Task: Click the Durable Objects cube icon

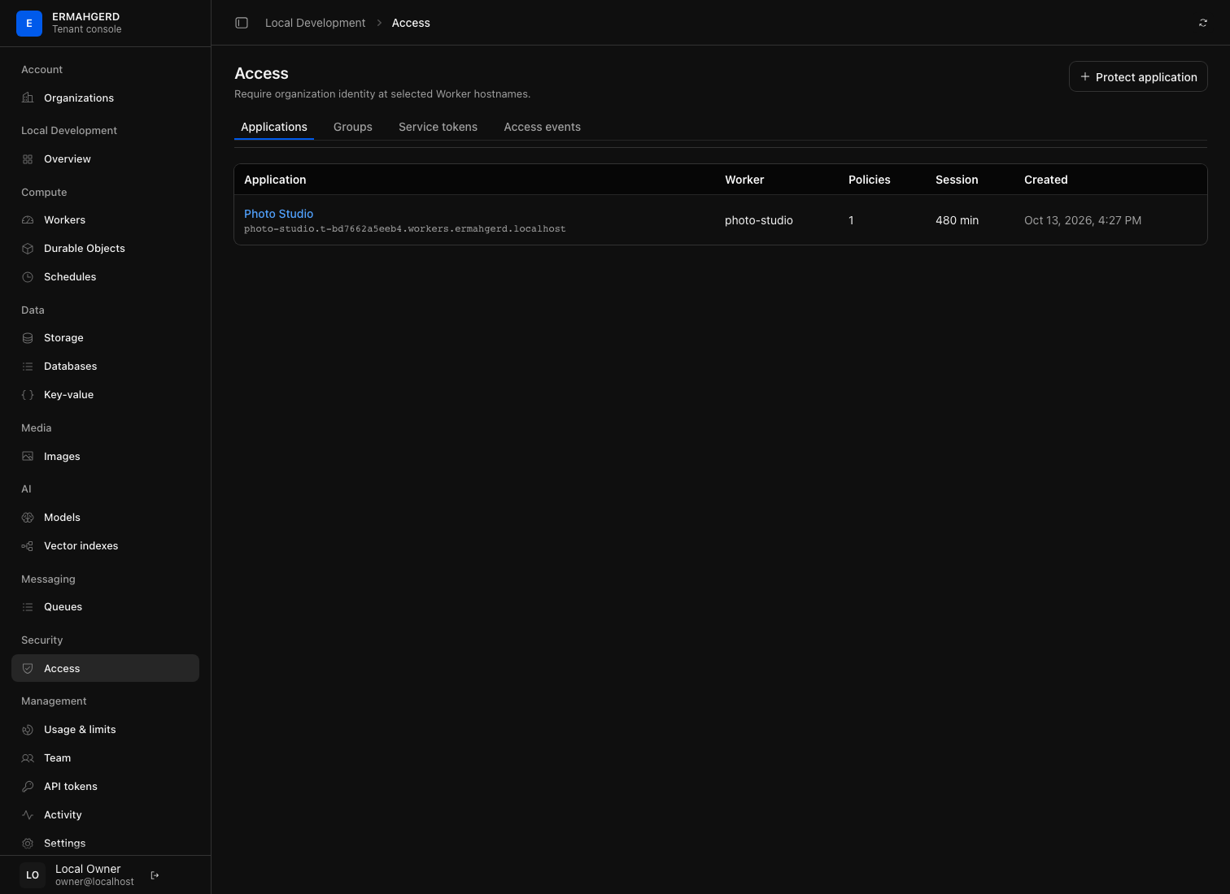Action: coord(28,249)
